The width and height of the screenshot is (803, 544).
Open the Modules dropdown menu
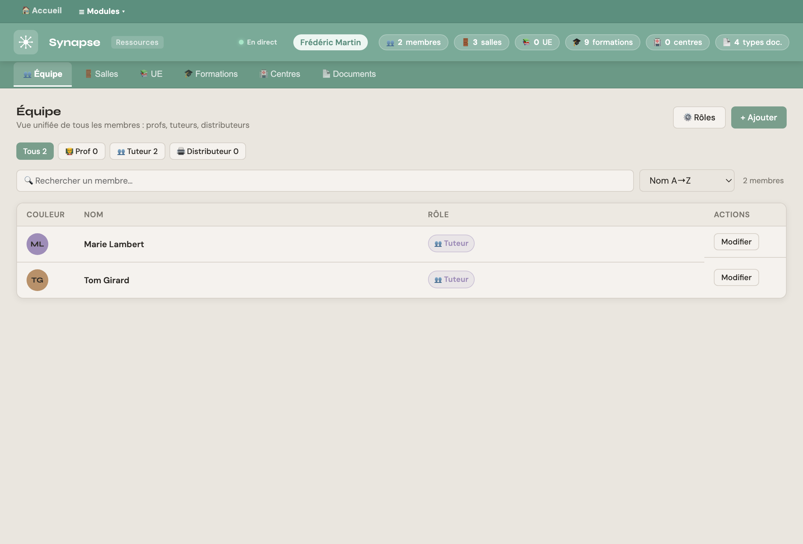coord(102,12)
